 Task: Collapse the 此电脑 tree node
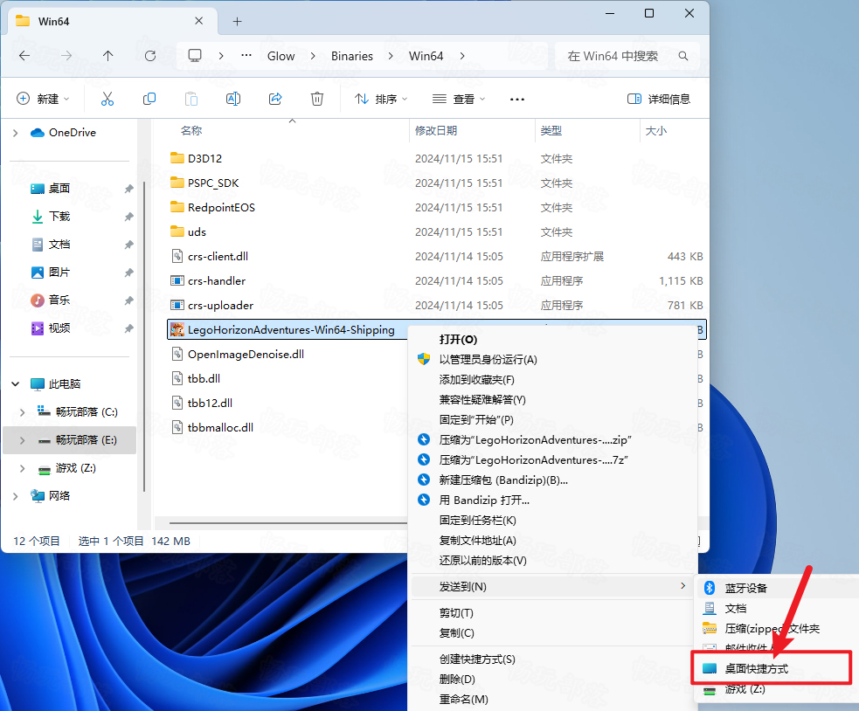pos(16,384)
